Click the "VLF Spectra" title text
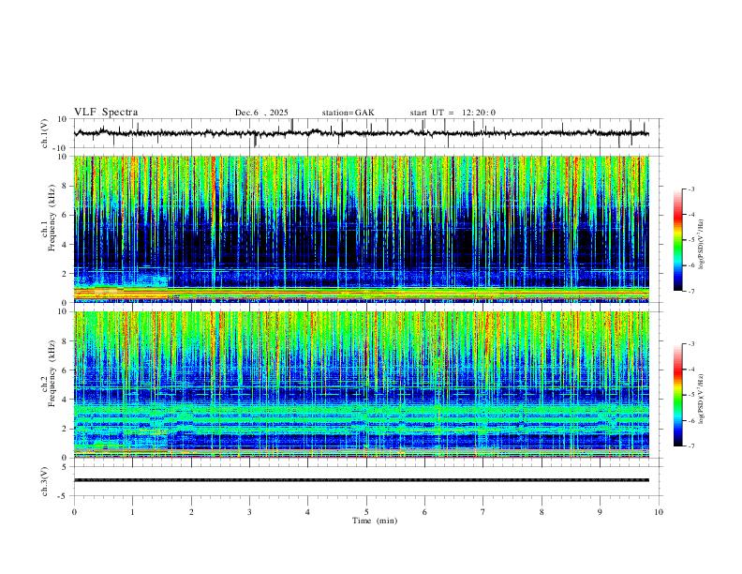The height and width of the screenshot is (574, 742). click(x=106, y=113)
